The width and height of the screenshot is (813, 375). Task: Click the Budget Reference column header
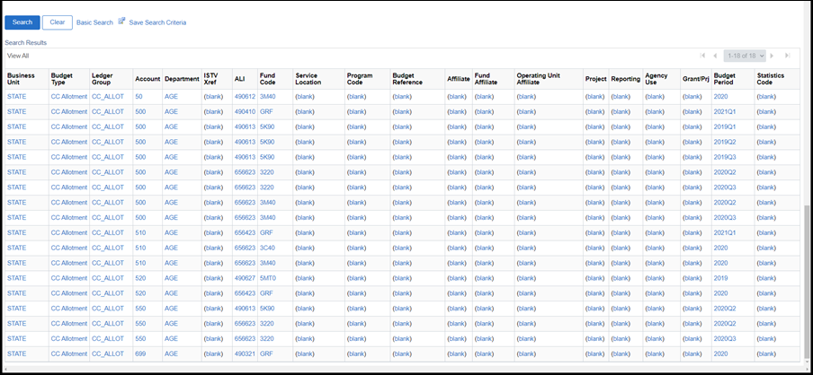(x=407, y=79)
